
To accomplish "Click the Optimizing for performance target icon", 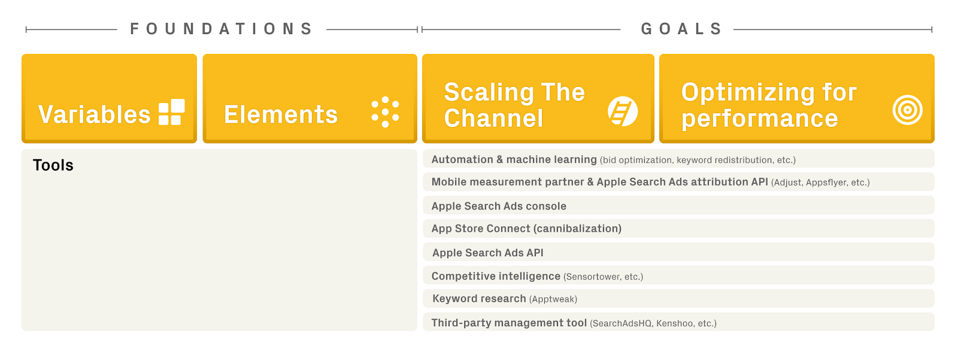I will [908, 110].
